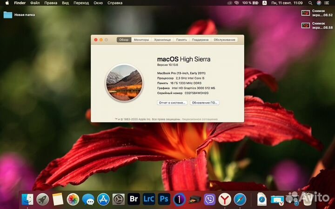Image resolution: width=335 pixels, height=209 pixels.
Task: Switch to the Память tab
Action: pyautogui.click(x=181, y=39)
